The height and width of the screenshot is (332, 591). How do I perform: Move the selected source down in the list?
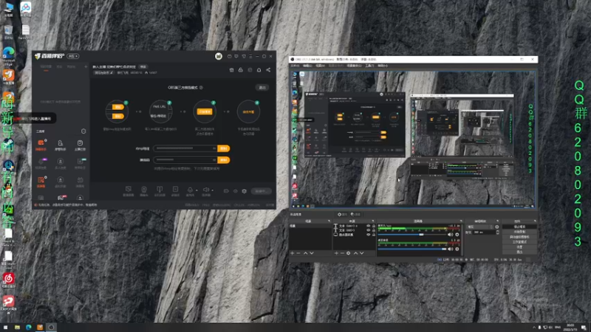pos(362,253)
